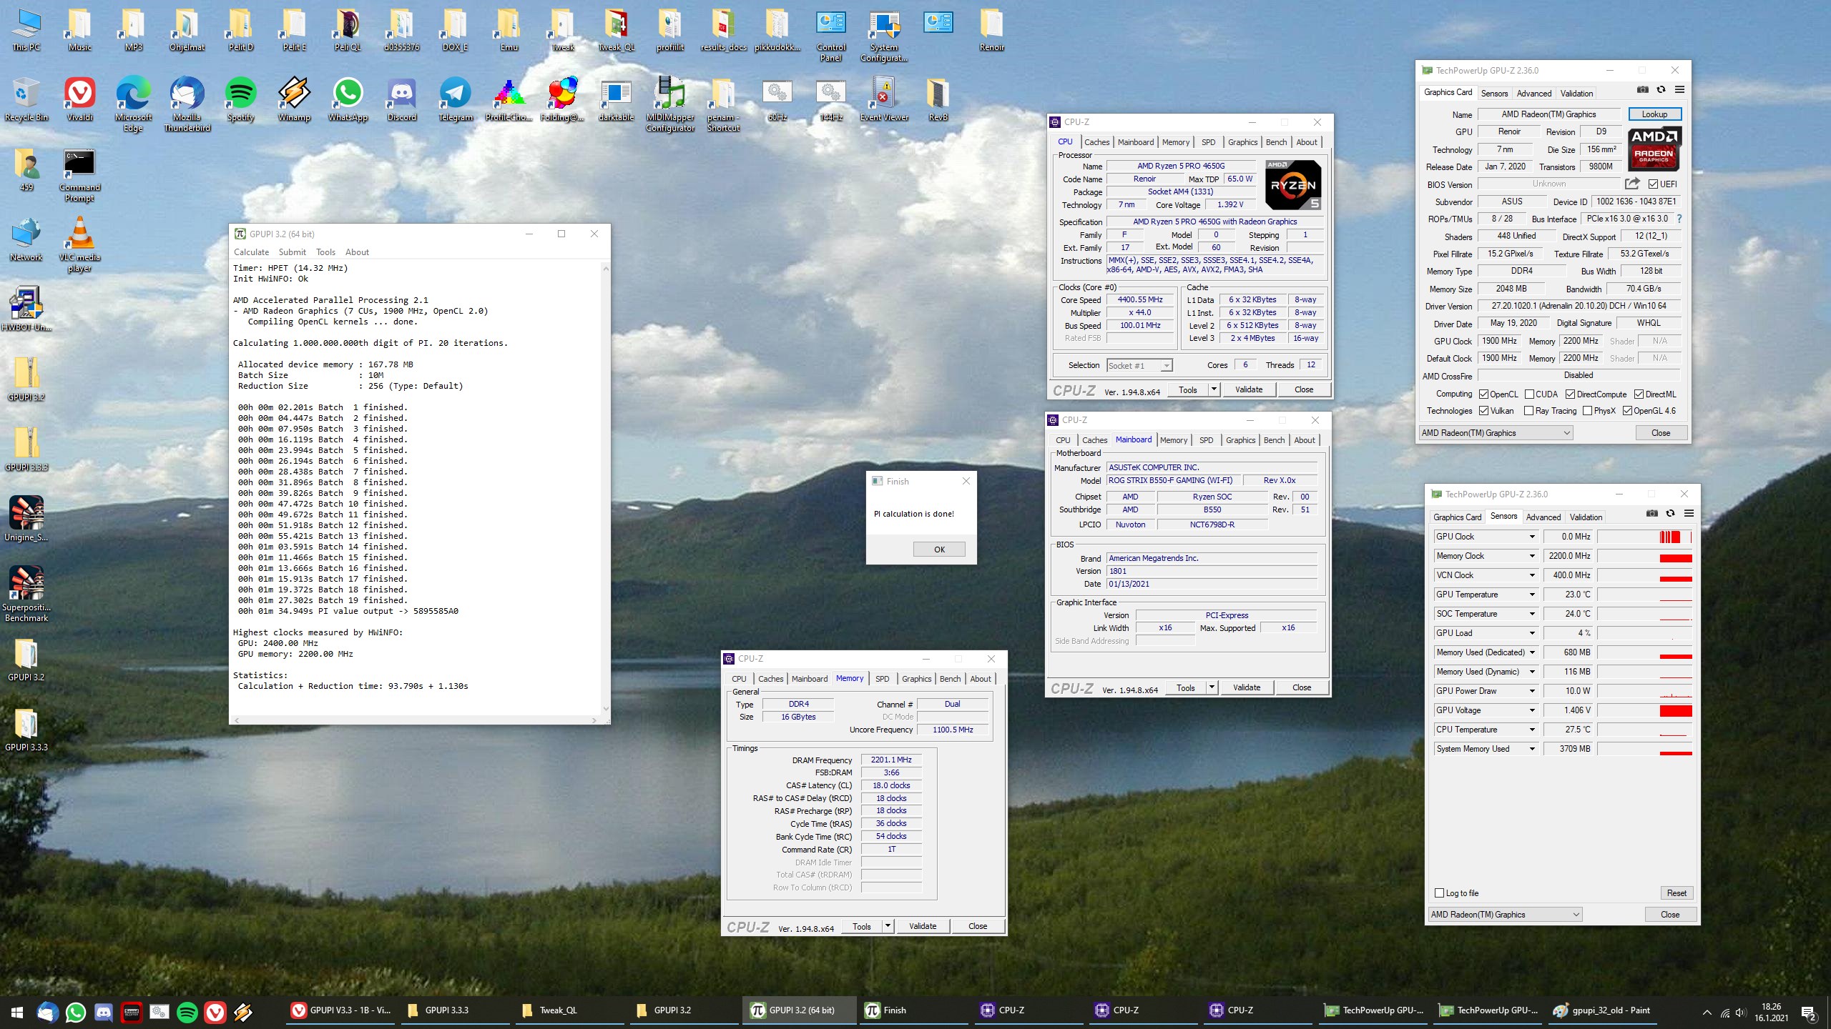Click the GPU Voltage sensor graph
This screenshot has width=1831, height=1029.
point(1644,710)
